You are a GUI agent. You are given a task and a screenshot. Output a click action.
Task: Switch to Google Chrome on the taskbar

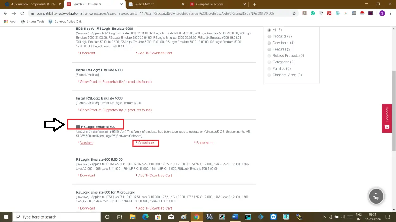[197, 217]
